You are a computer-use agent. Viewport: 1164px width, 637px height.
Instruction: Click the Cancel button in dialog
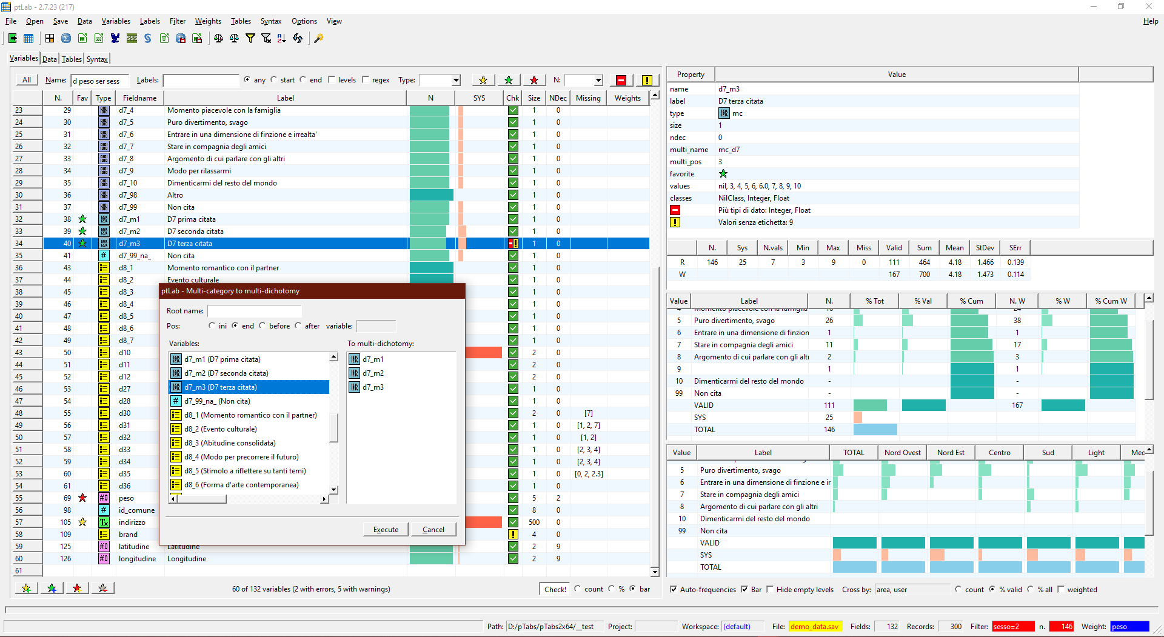(x=433, y=529)
